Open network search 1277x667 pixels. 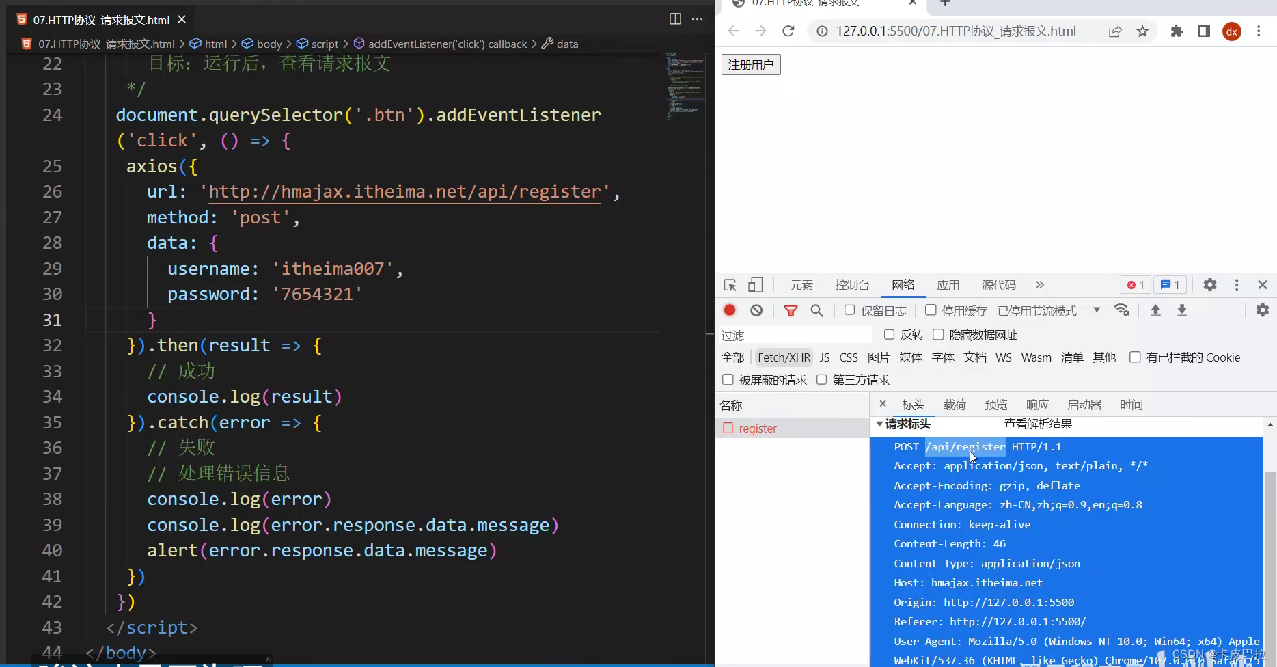coord(816,310)
